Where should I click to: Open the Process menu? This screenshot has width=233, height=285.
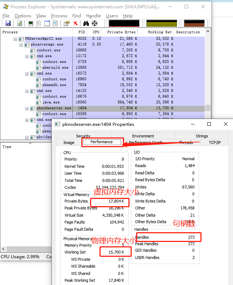pyautogui.click(x=59, y=16)
